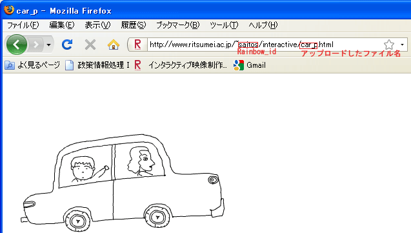
Task: Open the よく見るページ bookmark folder
Action: point(32,65)
